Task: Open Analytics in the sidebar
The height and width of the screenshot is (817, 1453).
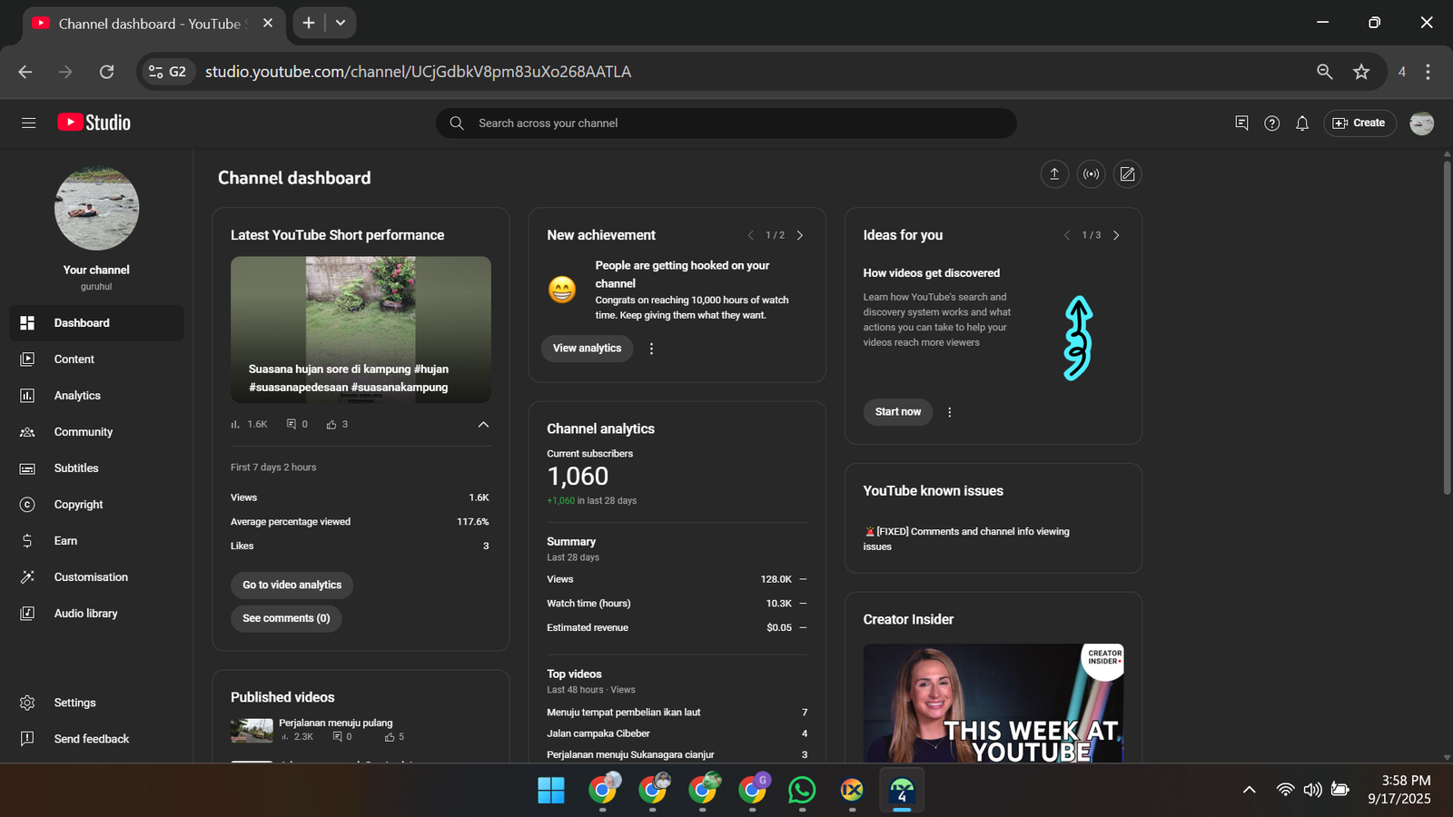Action: (77, 396)
